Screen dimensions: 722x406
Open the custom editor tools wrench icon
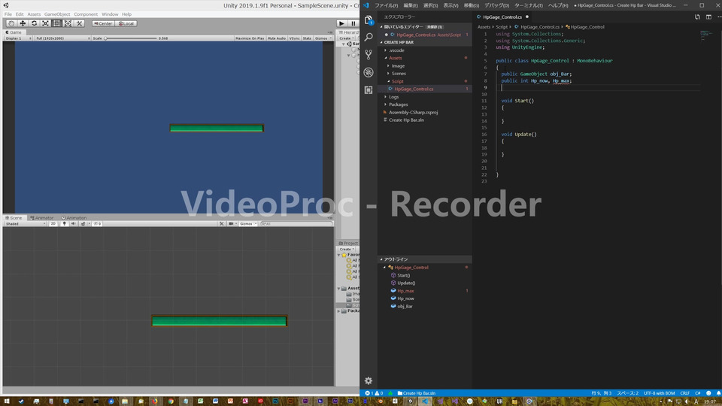(x=79, y=23)
